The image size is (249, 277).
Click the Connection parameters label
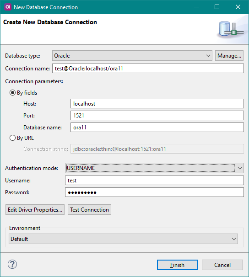tap(34, 81)
